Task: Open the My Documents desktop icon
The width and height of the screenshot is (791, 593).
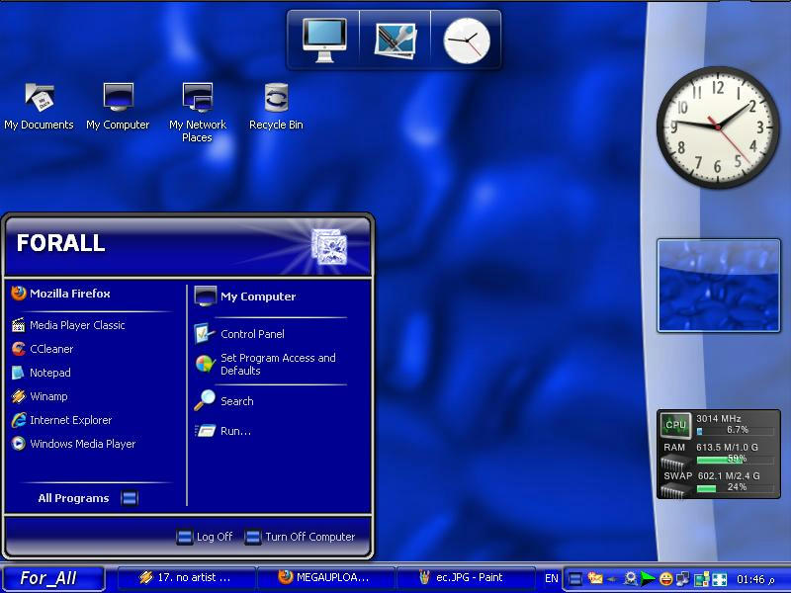Action: point(39,107)
